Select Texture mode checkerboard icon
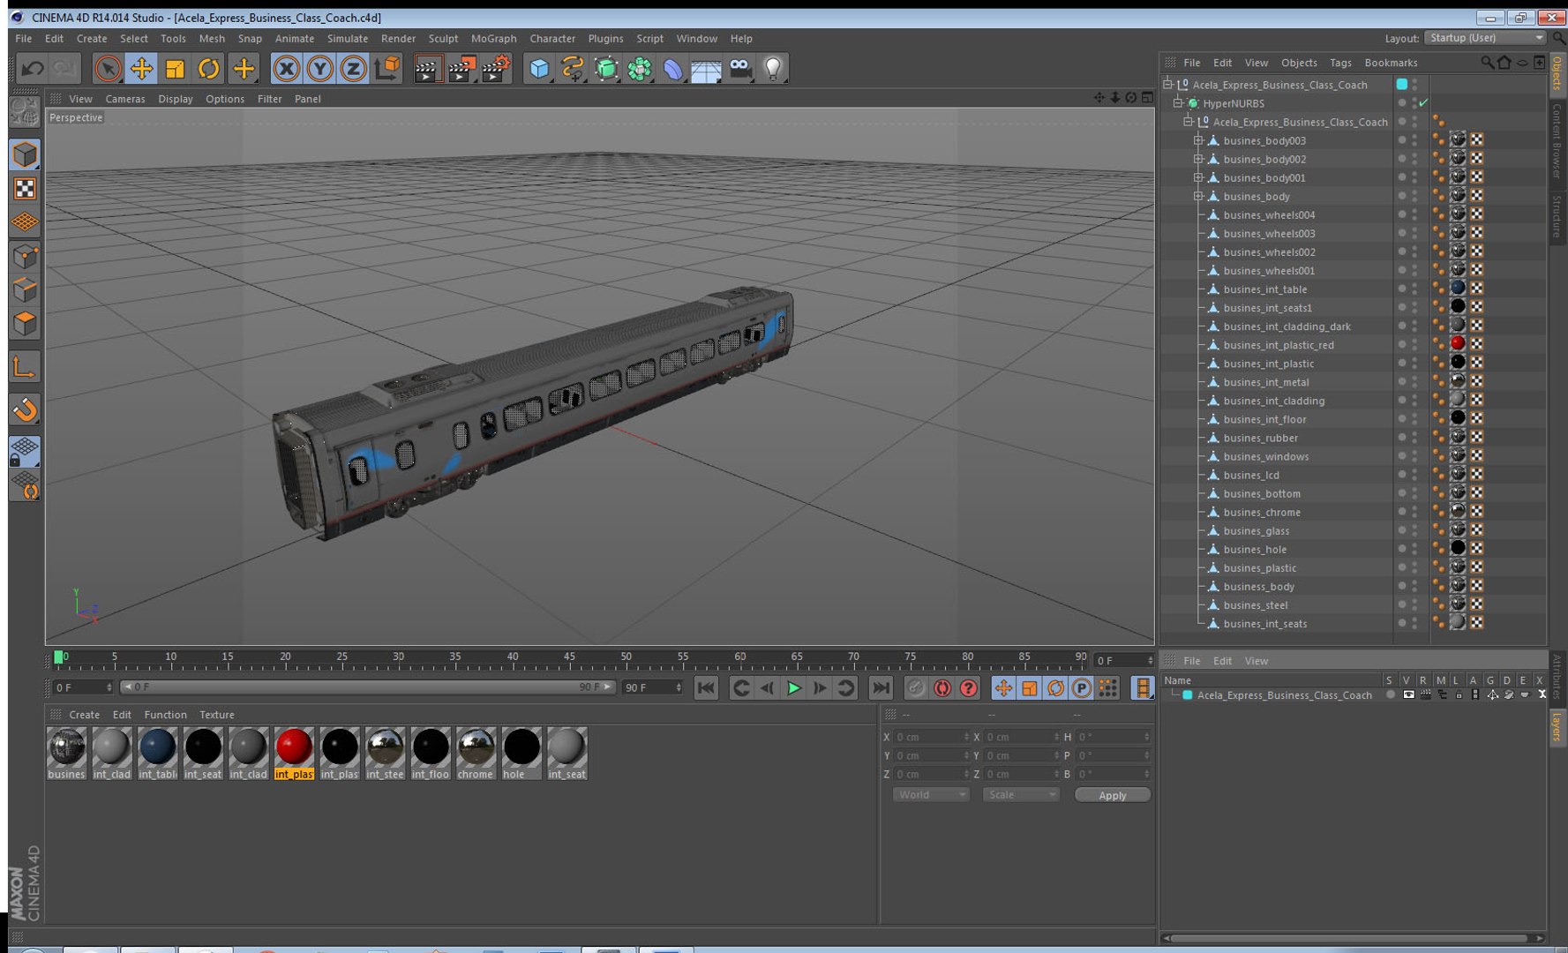The image size is (1568, 953). (25, 188)
